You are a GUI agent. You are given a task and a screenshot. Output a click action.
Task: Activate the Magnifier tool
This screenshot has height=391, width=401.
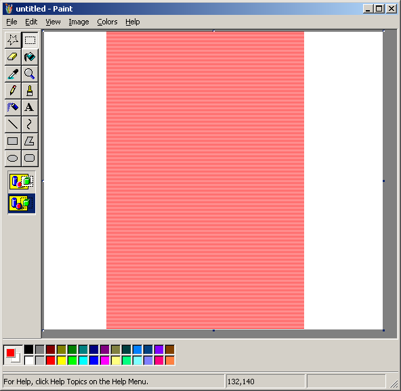click(x=30, y=74)
